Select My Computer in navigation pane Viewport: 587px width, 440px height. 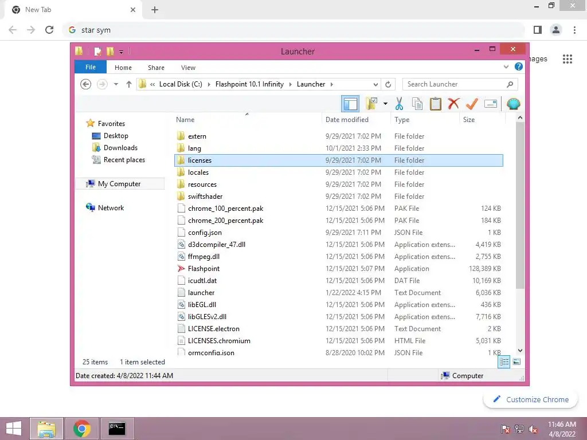coord(119,184)
